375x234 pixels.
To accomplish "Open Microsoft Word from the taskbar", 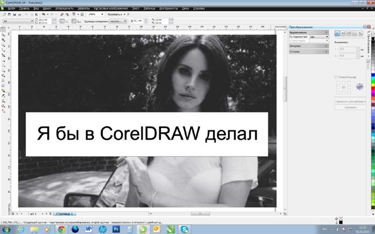I will point(89,229).
